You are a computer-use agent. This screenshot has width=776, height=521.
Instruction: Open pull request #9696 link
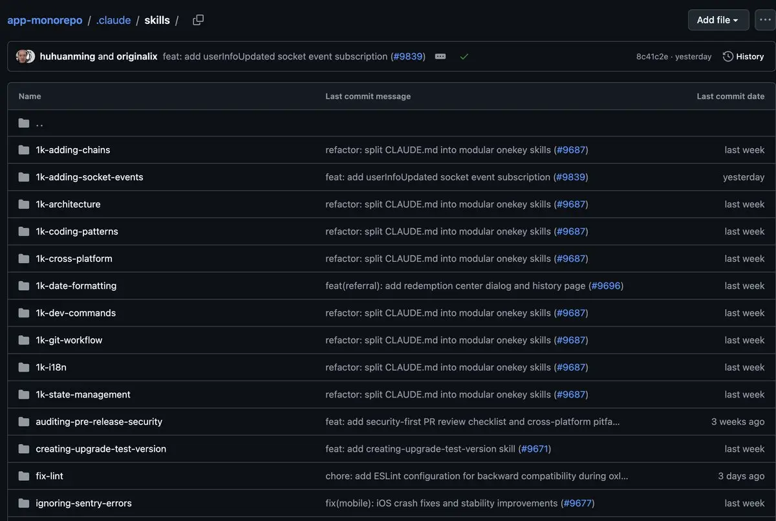tap(606, 286)
